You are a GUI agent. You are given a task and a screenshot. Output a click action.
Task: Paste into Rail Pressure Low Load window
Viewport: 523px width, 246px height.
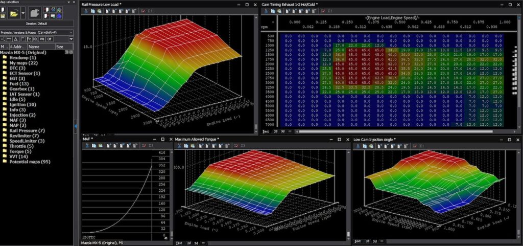[100, 11]
